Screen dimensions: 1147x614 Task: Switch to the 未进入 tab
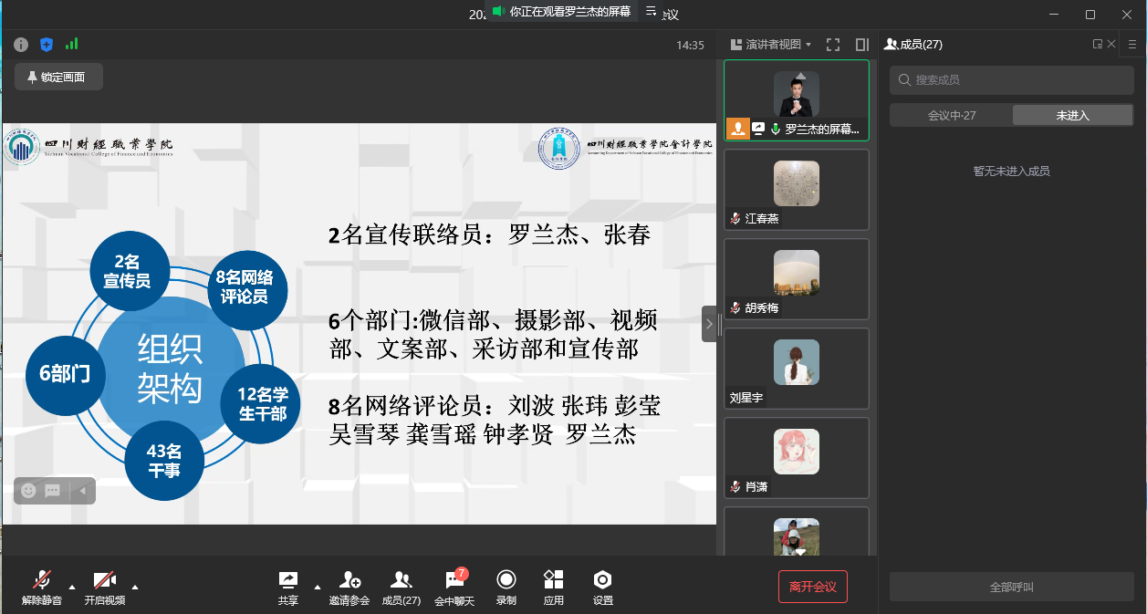(x=1073, y=115)
